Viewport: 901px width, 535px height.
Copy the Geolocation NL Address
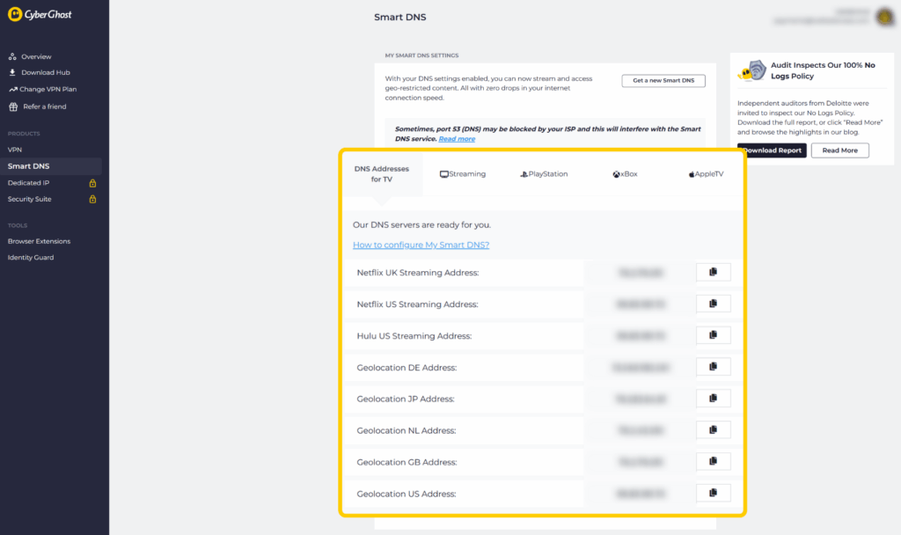[x=713, y=430]
